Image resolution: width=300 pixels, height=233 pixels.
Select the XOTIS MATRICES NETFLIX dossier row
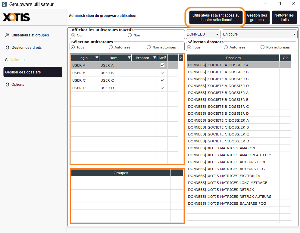[233, 190]
